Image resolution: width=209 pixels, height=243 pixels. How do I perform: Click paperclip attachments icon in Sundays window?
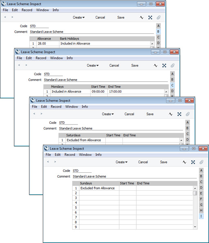201,162
